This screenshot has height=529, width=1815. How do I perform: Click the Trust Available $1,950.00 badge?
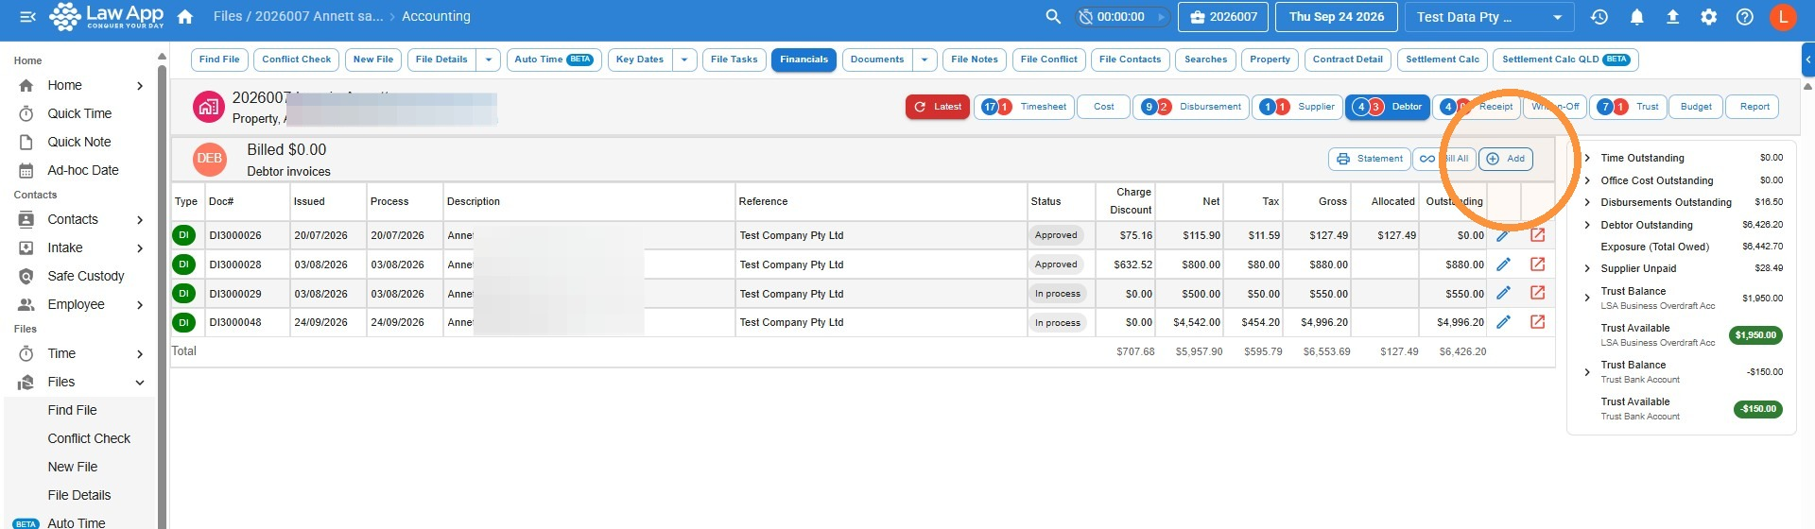click(1756, 335)
